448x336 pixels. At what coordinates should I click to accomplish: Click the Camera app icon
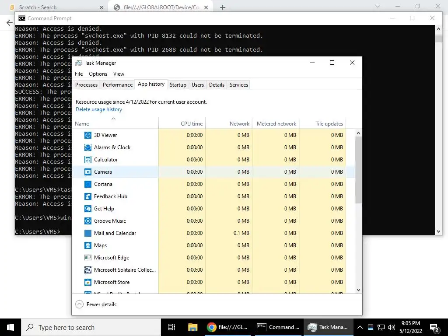[87, 171]
